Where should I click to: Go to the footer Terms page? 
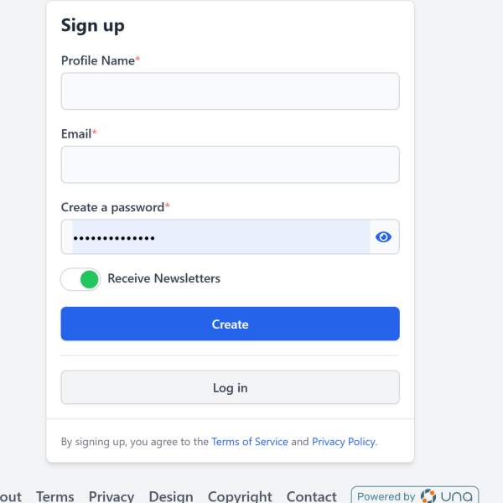(x=55, y=496)
